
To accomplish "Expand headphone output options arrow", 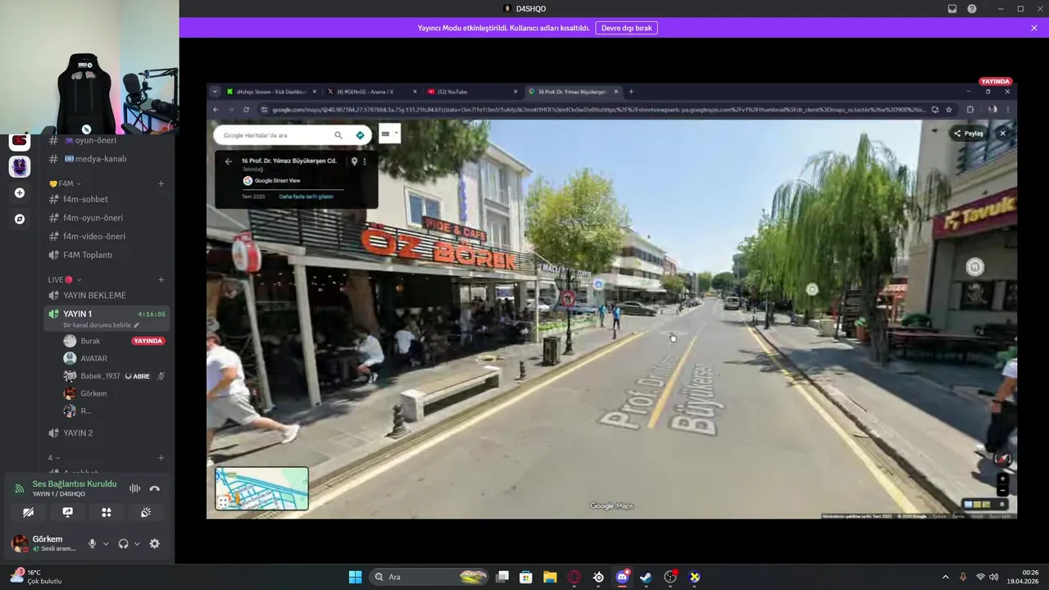I will pyautogui.click(x=137, y=544).
